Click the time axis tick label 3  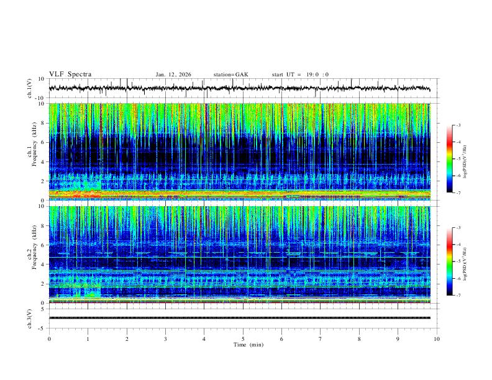pyautogui.click(x=165, y=339)
